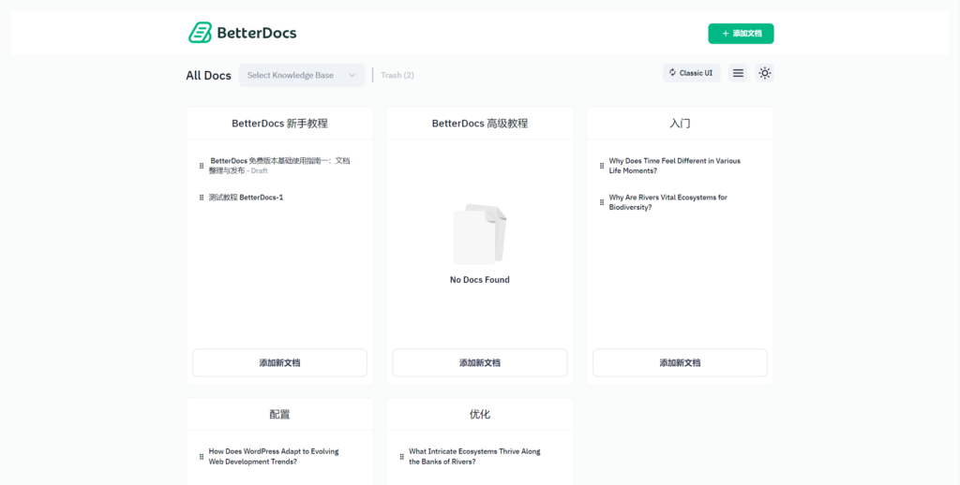Click the BetterDocs 新手教程 category title
Screen dimensions: 960x485
click(279, 124)
